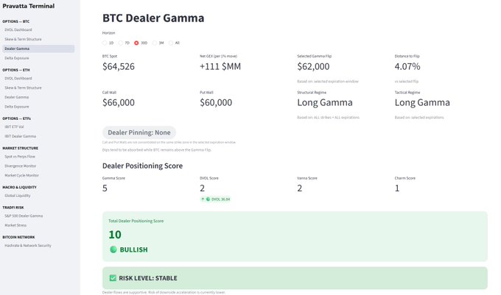Open Skew & Term Structure under Options — BTC
The height and width of the screenshot is (295, 501).
click(23, 39)
